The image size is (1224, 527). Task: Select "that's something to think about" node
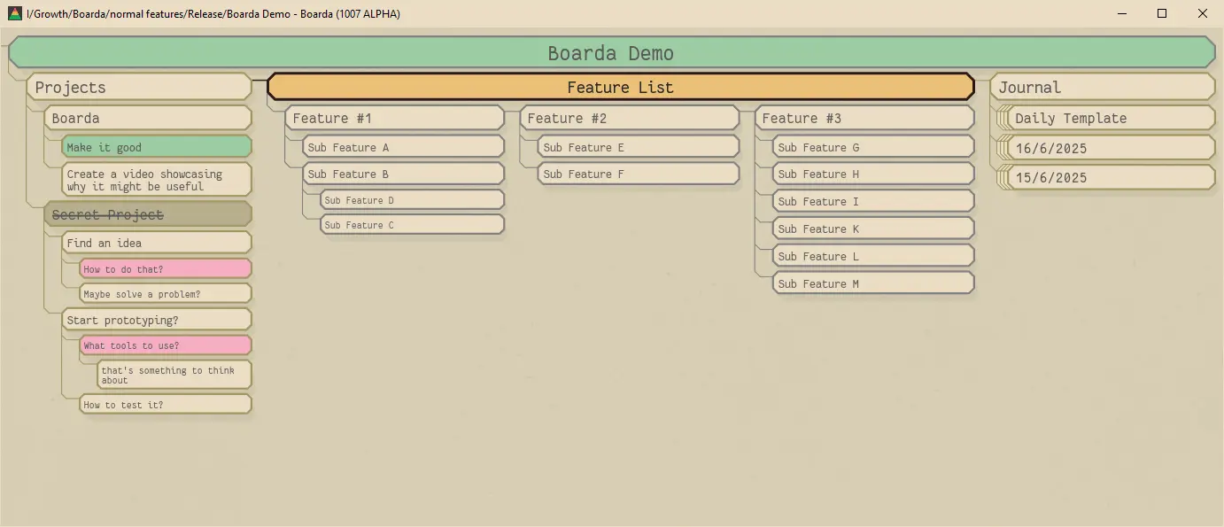(174, 375)
